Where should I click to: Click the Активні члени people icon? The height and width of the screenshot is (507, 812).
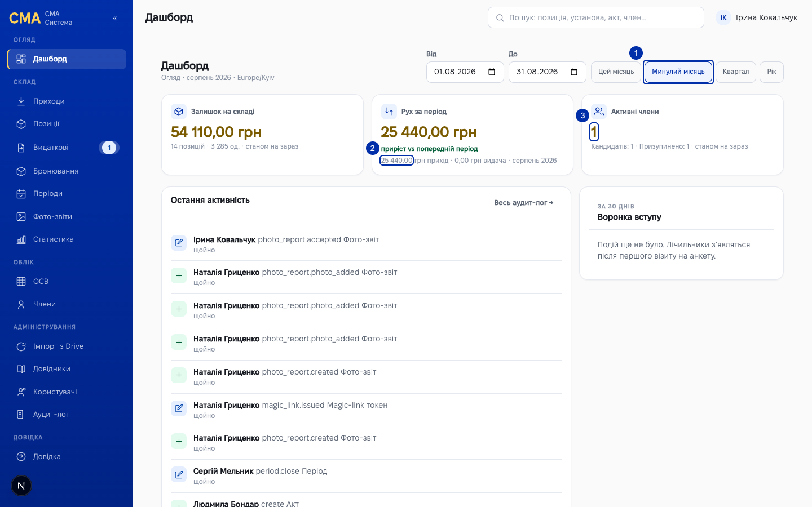pyautogui.click(x=599, y=112)
